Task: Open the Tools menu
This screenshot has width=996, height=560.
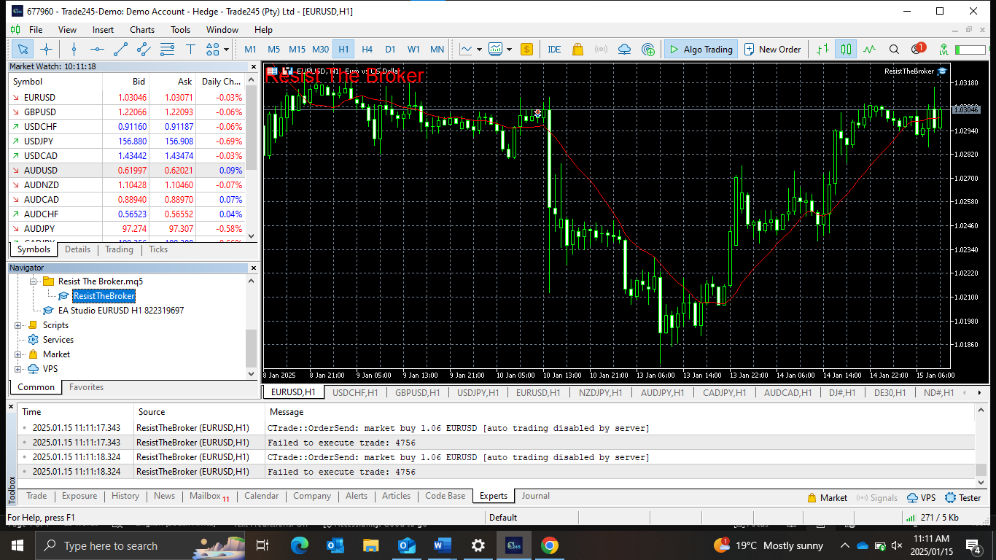Action: 180,30
